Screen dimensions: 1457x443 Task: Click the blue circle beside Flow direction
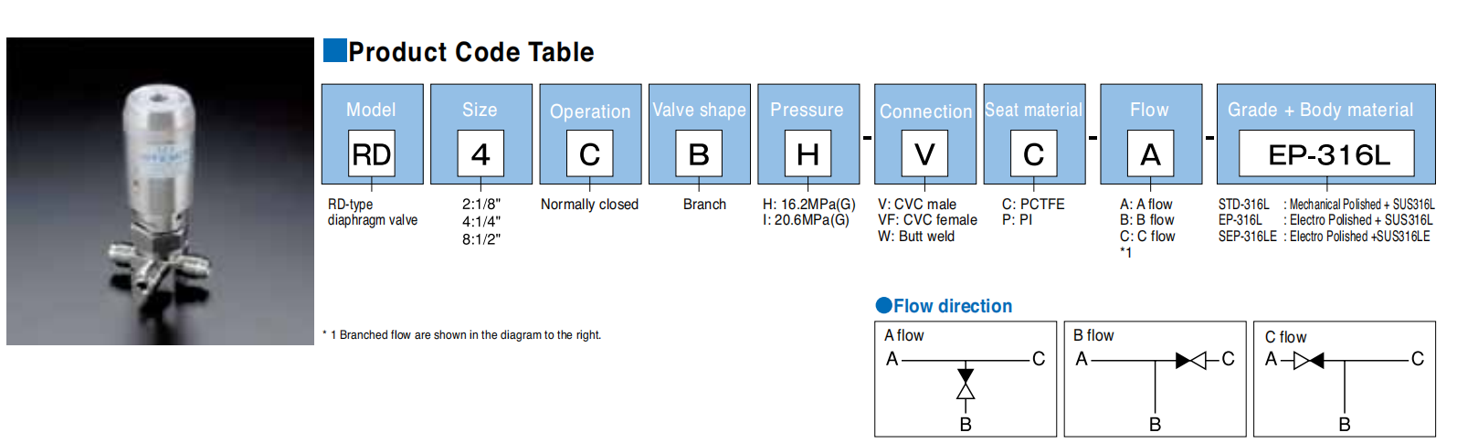click(x=883, y=306)
